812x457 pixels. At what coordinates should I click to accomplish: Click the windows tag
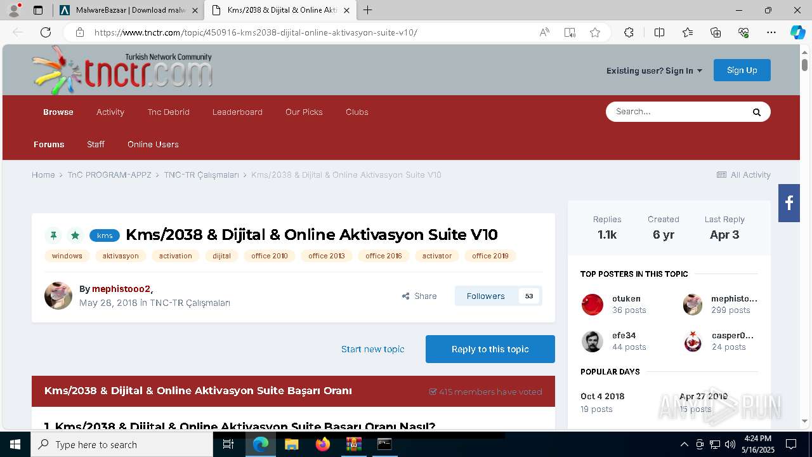tap(67, 256)
